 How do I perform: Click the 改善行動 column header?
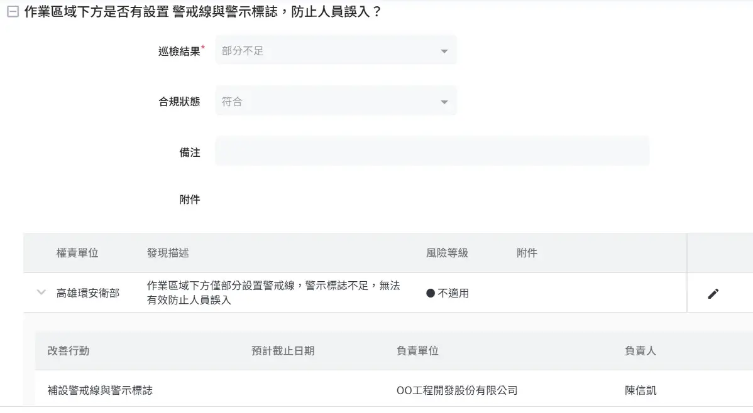tap(69, 351)
